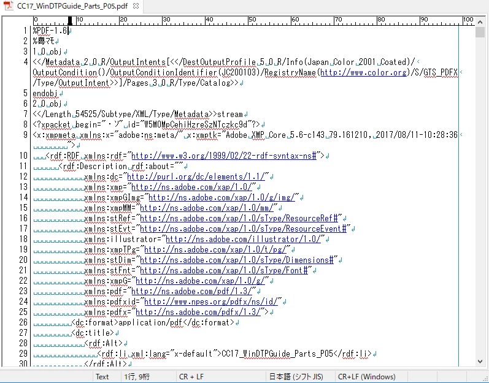Click '<dc:title>' on line 27
This screenshot has height=383, width=489.
coord(93,333)
